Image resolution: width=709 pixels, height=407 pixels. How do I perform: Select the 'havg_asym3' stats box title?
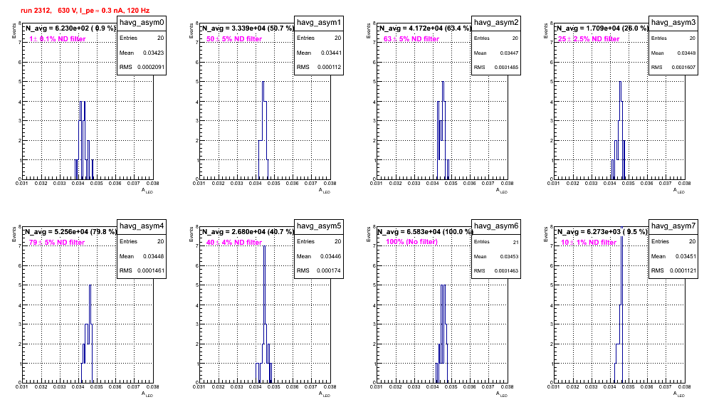coord(673,22)
